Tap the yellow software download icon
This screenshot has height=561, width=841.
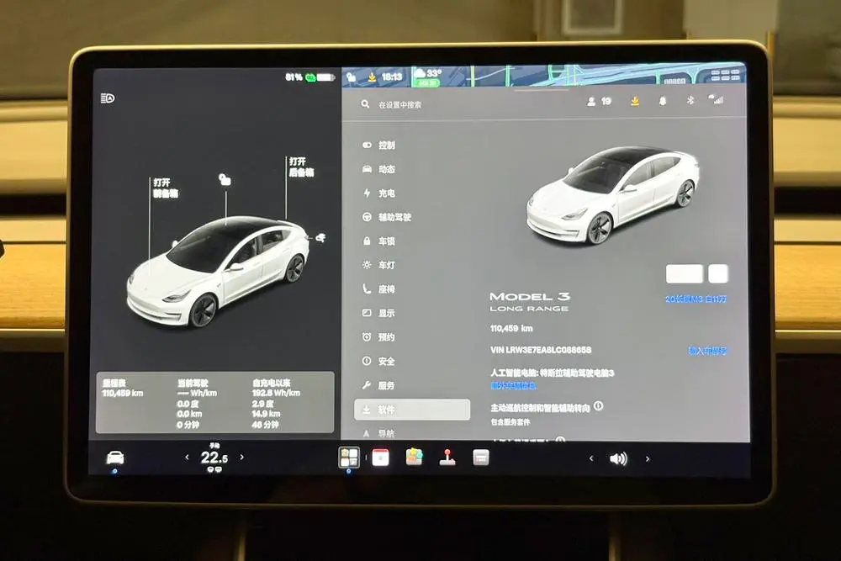(634, 101)
